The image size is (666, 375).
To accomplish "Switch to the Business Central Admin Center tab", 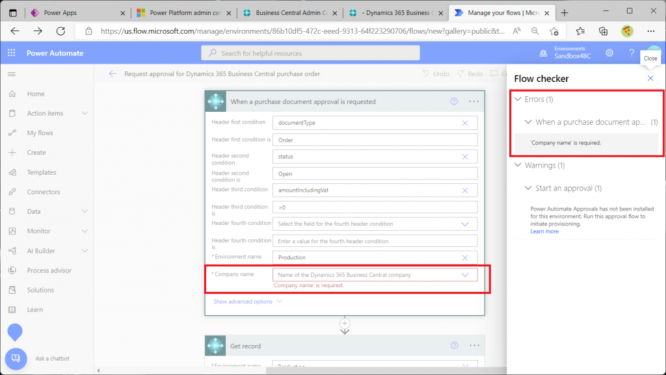I will 289,13.
